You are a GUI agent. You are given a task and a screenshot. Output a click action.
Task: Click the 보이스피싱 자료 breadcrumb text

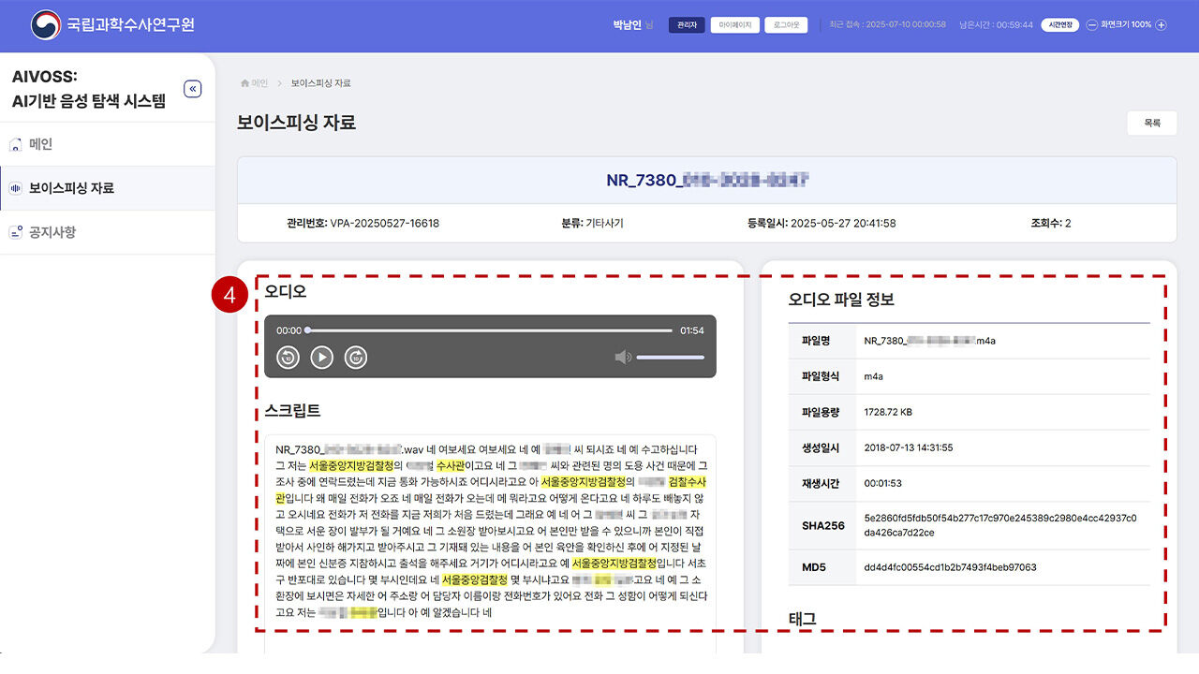pyautogui.click(x=321, y=83)
